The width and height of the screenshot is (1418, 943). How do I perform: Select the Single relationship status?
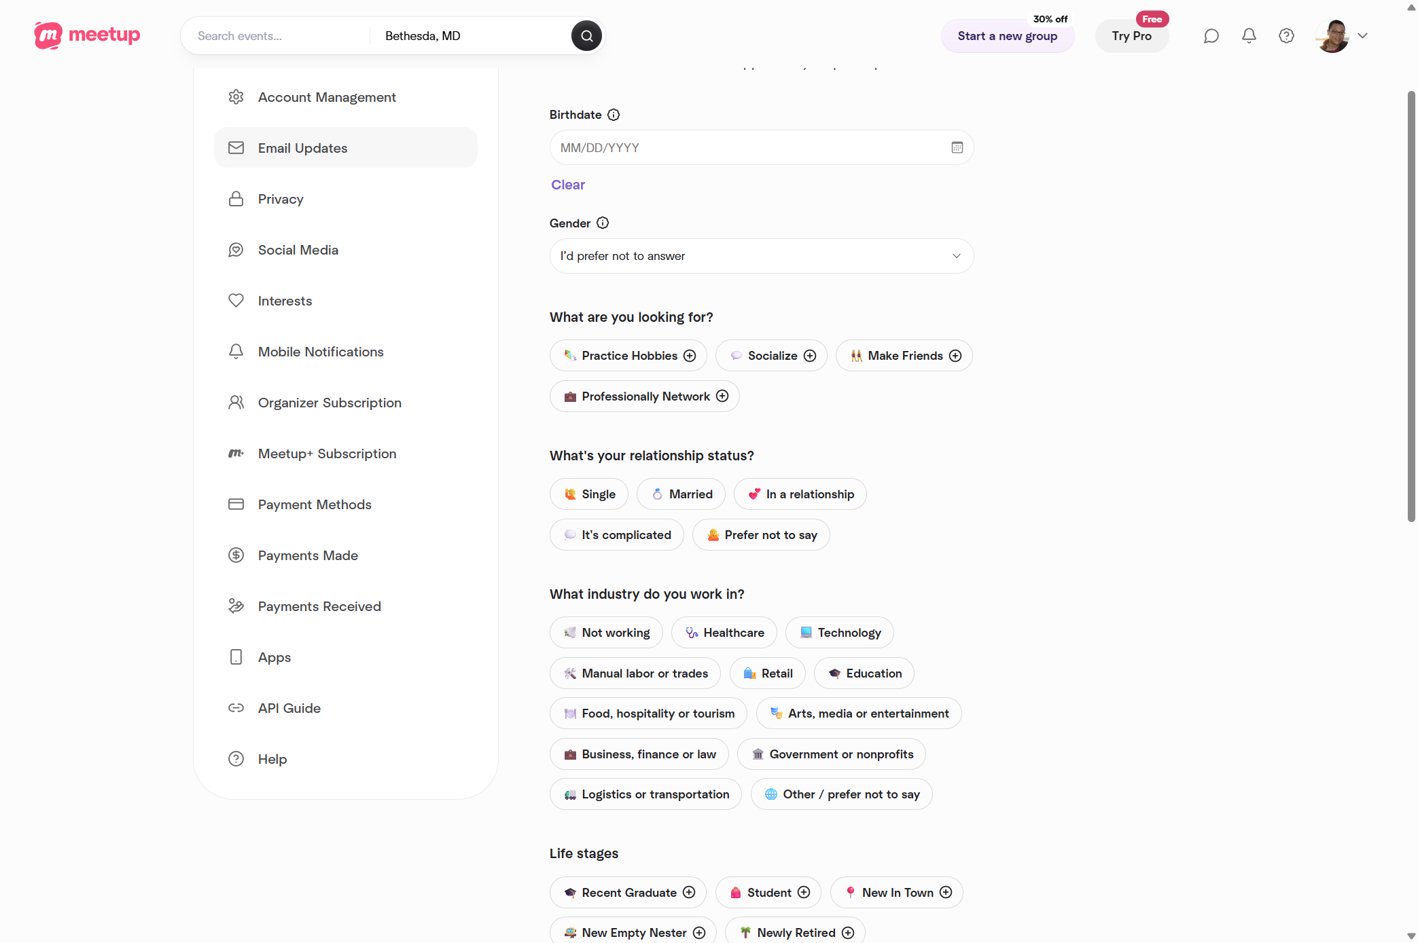589,494
